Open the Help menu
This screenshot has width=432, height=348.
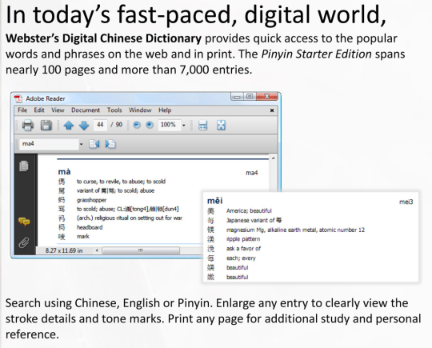(x=165, y=110)
